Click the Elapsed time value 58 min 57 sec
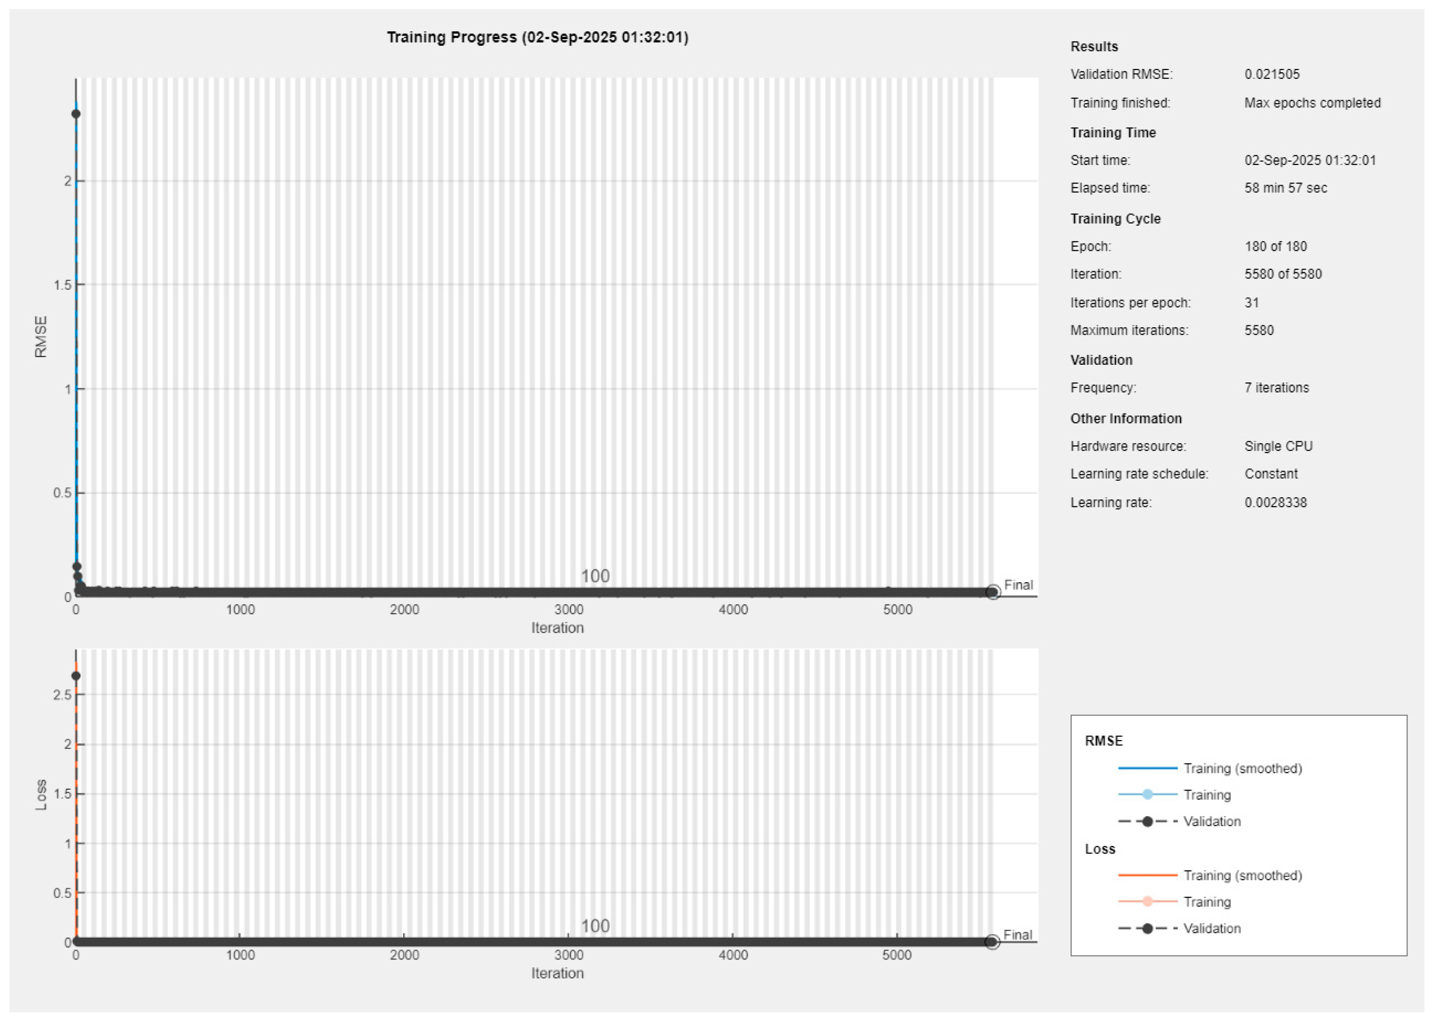The image size is (1436, 1023). tap(1285, 188)
